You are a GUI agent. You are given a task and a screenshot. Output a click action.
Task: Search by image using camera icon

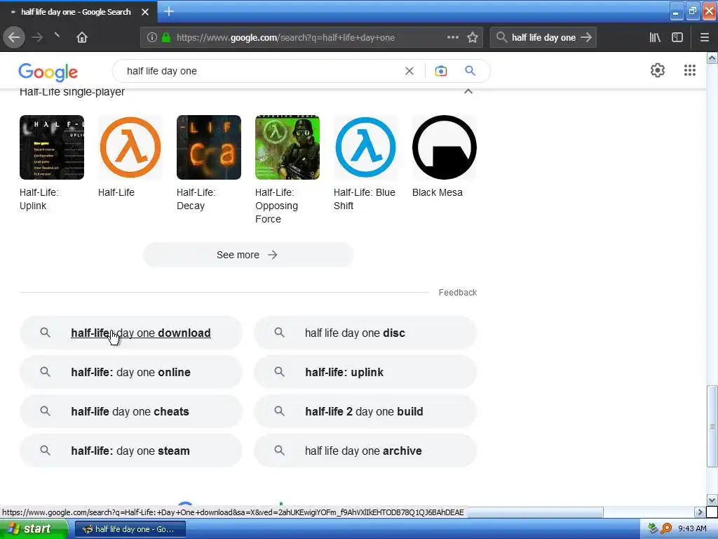point(440,71)
